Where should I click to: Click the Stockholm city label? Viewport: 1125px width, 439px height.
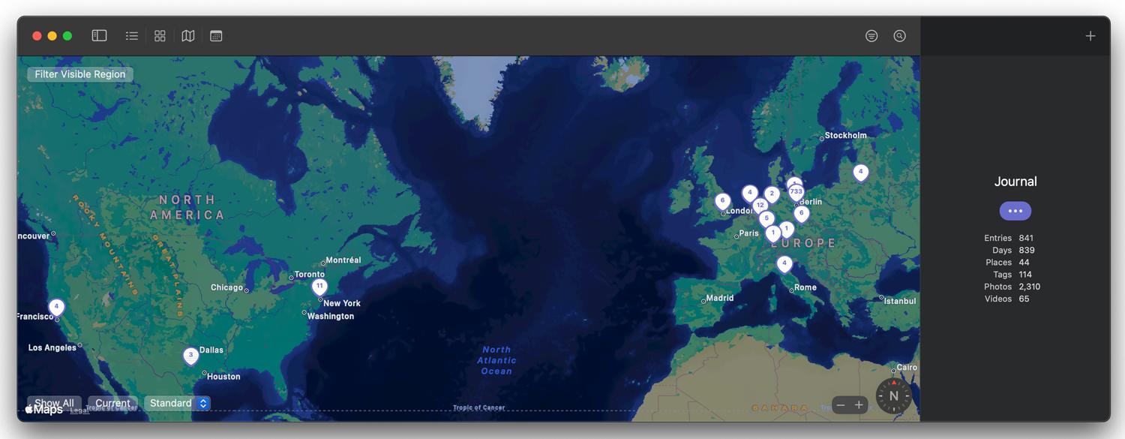(x=845, y=136)
